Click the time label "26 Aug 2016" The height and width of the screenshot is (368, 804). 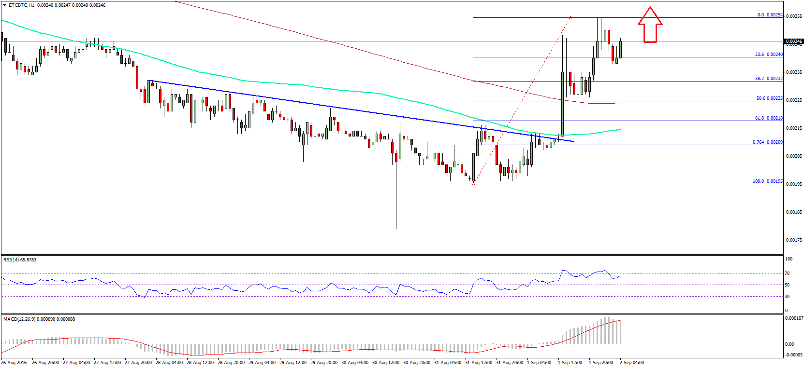point(14,363)
